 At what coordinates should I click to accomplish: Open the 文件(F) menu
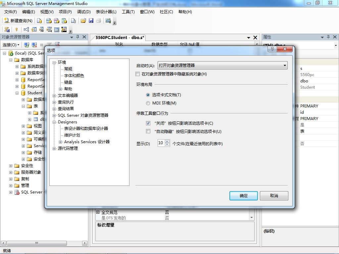point(10,12)
